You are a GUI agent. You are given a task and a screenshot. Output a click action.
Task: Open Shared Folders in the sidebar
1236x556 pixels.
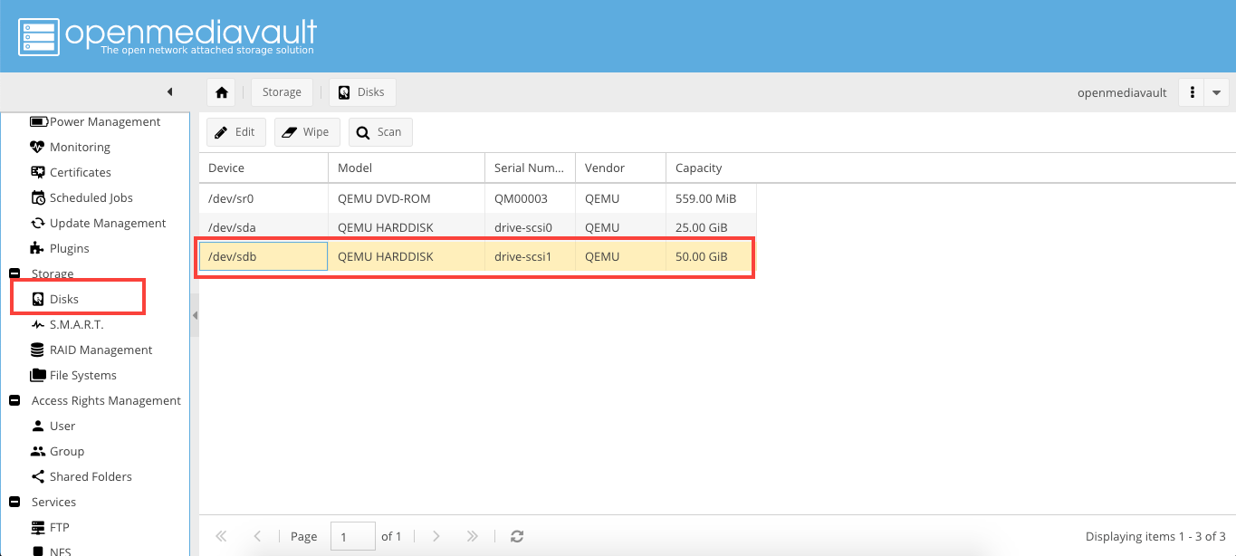(91, 476)
